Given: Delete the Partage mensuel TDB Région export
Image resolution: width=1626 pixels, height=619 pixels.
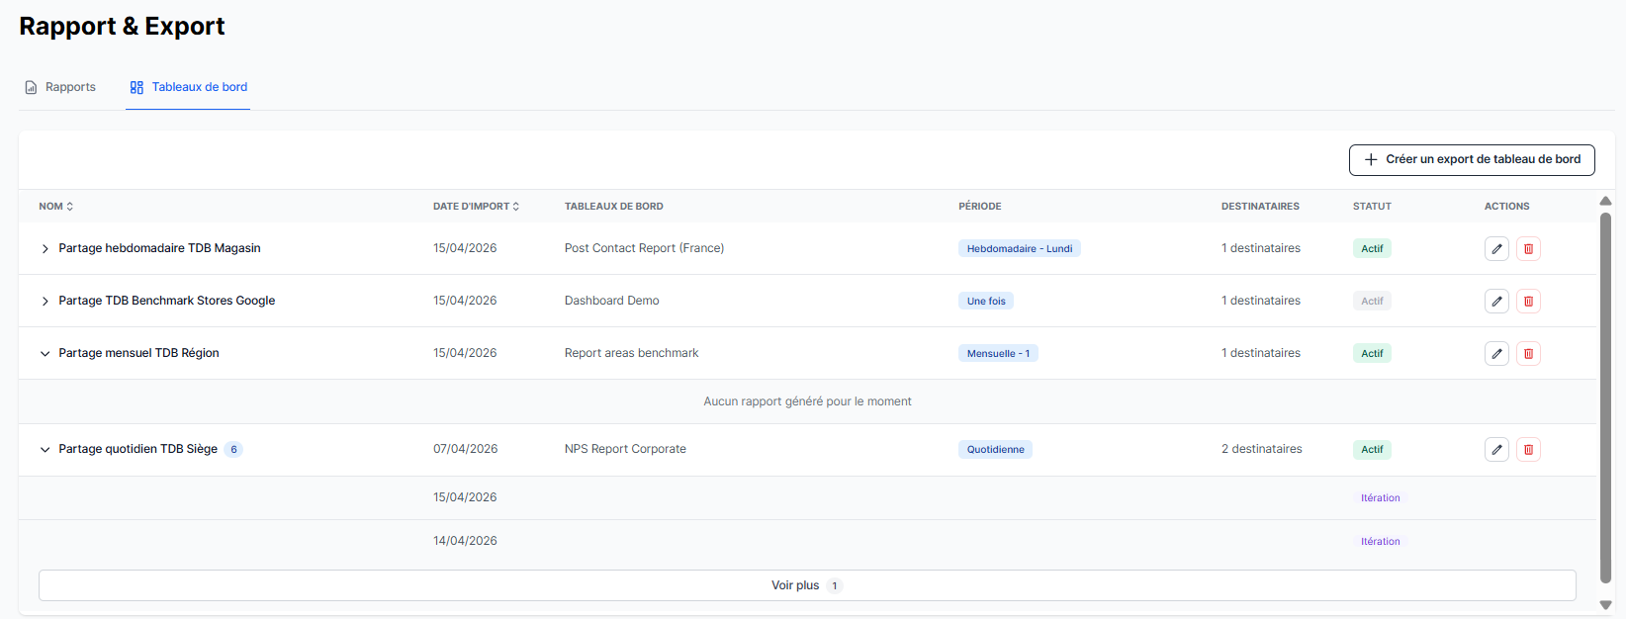Looking at the screenshot, I should click(x=1528, y=354).
